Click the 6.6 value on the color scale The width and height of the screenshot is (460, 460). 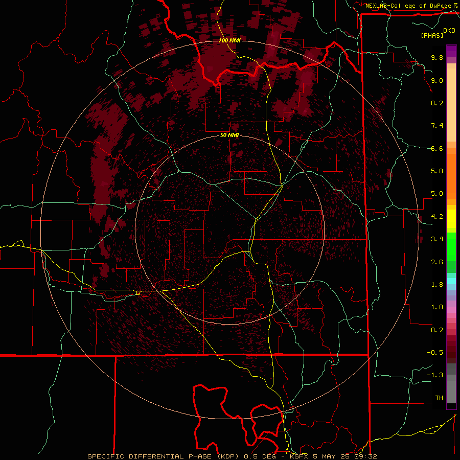point(437,148)
